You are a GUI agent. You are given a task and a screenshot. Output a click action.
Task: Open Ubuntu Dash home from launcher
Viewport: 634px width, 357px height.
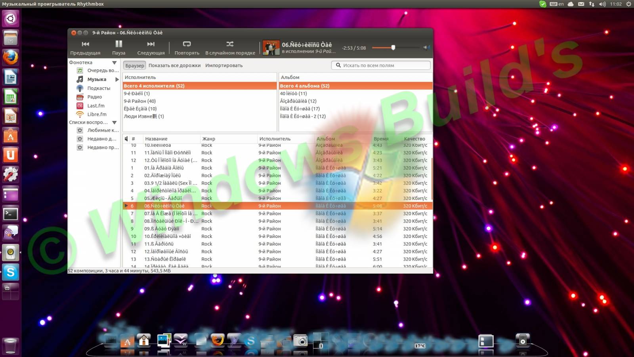(x=11, y=18)
